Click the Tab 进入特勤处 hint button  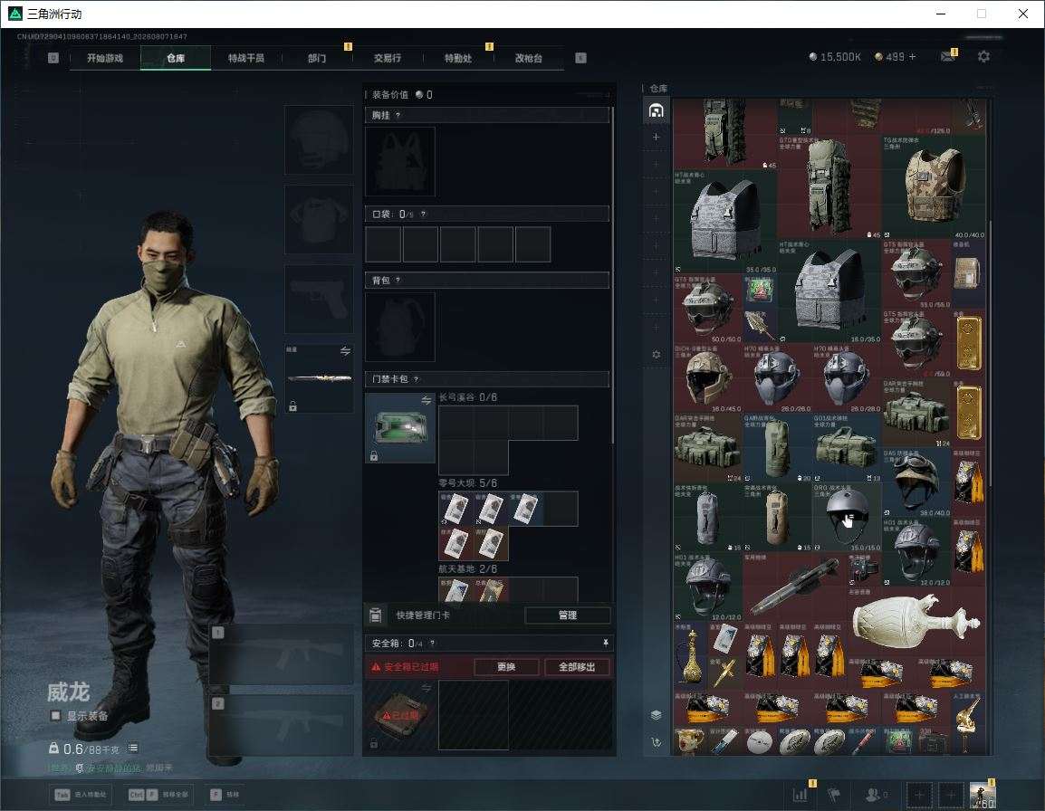tap(81, 795)
